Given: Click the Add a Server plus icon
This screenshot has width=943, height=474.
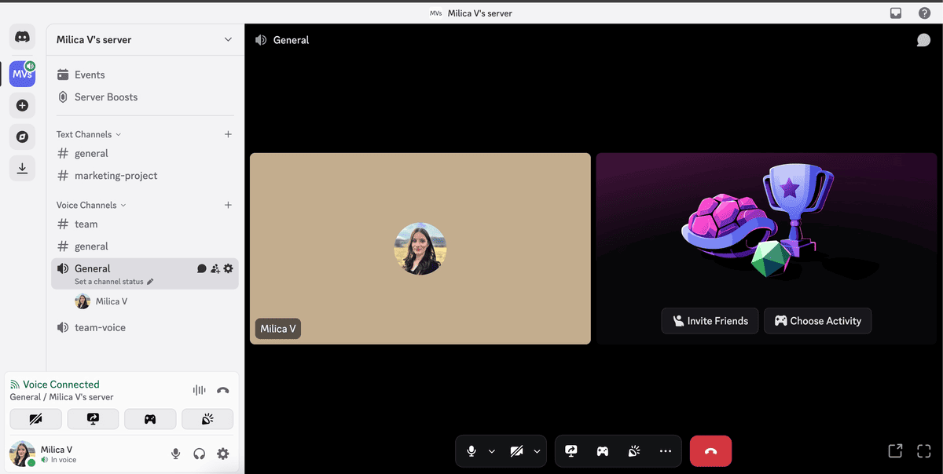Looking at the screenshot, I should [22, 105].
